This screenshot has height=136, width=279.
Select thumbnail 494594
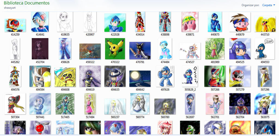click(40, 76)
